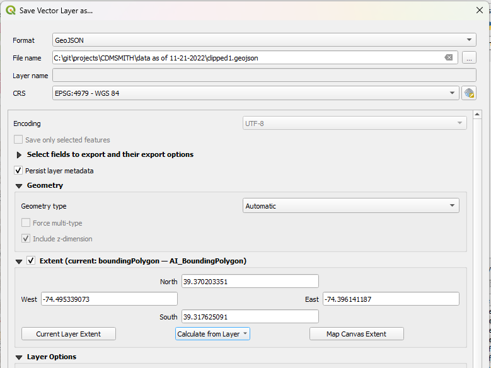
Task: Click the North extent value field
Action: 250,281
